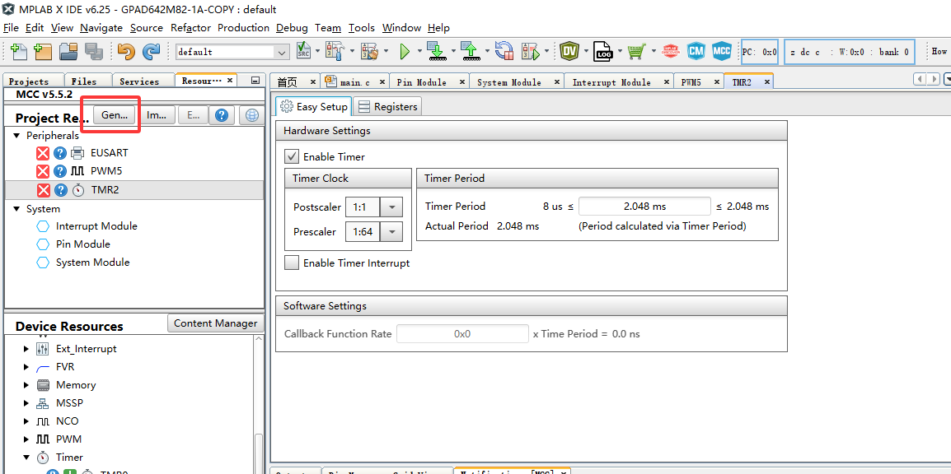
Task: Expand the MSSP device resource
Action: point(26,403)
